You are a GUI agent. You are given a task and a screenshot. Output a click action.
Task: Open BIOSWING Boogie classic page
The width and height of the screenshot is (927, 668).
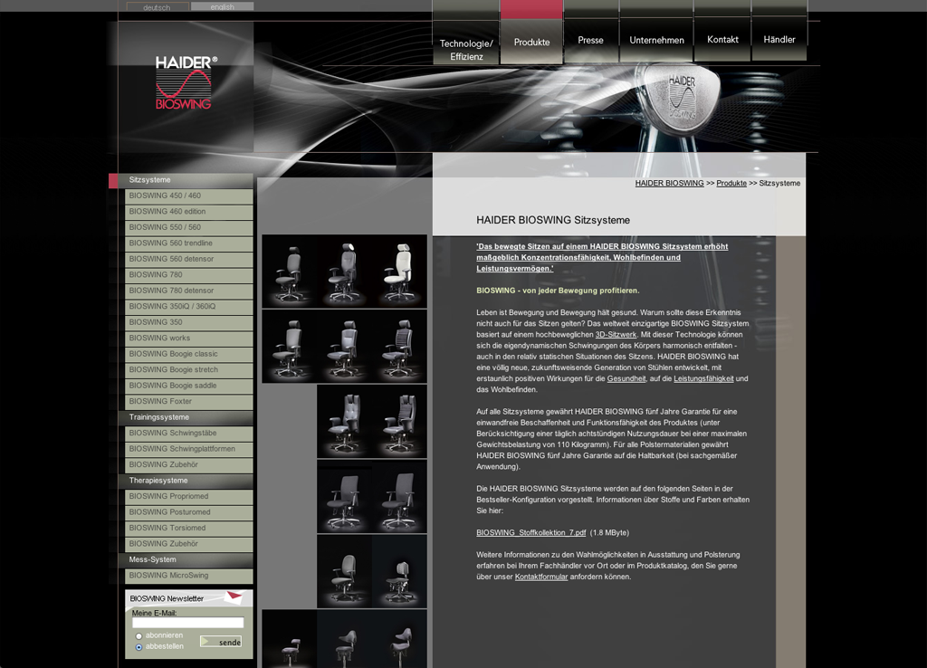tap(188, 354)
